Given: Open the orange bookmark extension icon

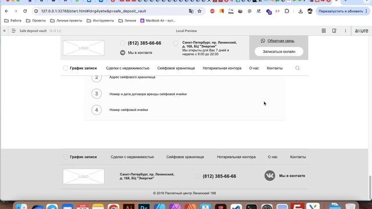Looking at the screenshot, I should (221, 11).
